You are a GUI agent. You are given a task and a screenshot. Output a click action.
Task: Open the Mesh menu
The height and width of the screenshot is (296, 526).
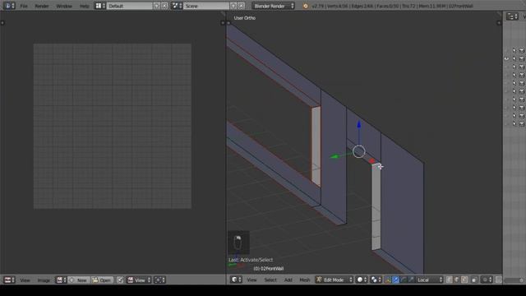(305, 280)
